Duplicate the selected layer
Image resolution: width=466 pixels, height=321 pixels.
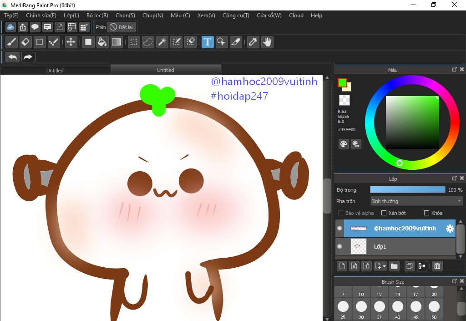(410, 266)
